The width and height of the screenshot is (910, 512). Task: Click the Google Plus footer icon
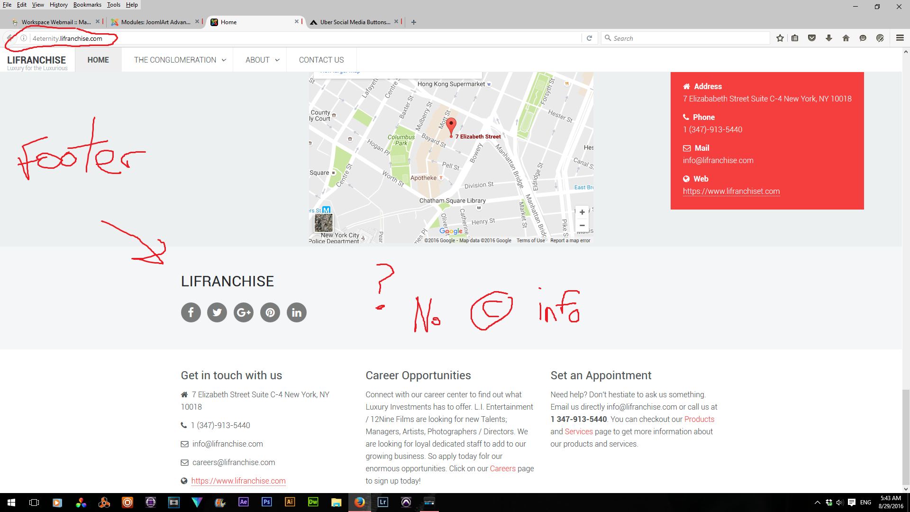[244, 312]
